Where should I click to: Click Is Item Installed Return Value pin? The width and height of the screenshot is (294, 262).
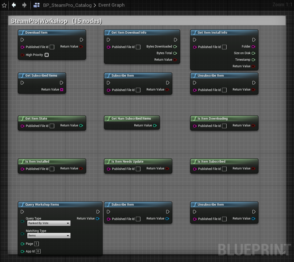[81, 169]
